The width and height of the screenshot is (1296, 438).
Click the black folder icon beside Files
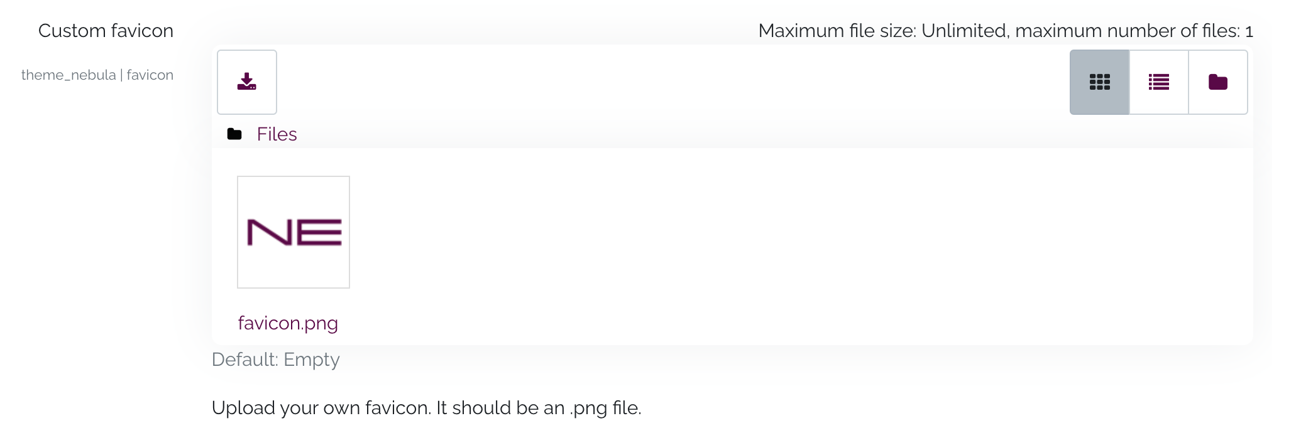click(234, 134)
